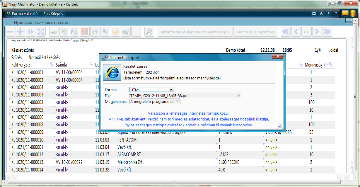
Task: Click the Számla column header
Action: [61, 65]
